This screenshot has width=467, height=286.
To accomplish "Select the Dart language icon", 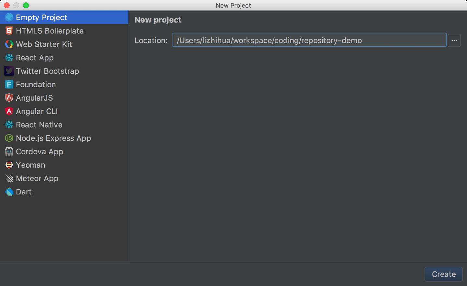I will 9,192.
